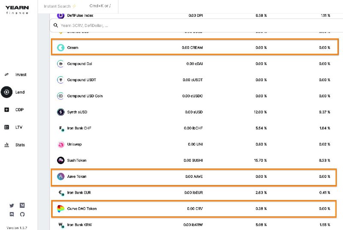Click the 0.00 cDAI balance

coord(195,63)
